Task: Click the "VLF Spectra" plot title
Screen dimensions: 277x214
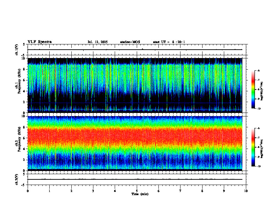Action: [40, 42]
